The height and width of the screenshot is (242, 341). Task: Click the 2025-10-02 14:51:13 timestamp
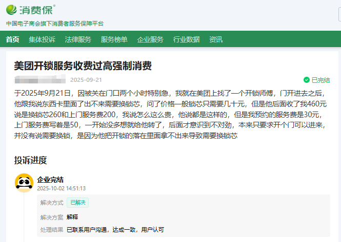[x=61, y=188]
